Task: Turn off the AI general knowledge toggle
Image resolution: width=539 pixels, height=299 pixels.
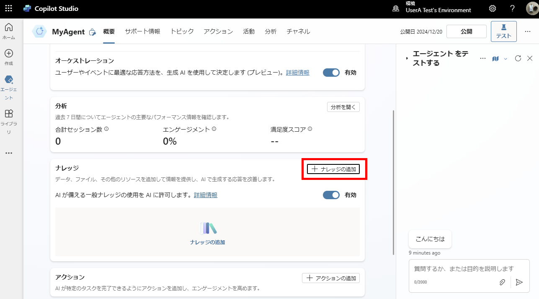Action: pyautogui.click(x=331, y=195)
